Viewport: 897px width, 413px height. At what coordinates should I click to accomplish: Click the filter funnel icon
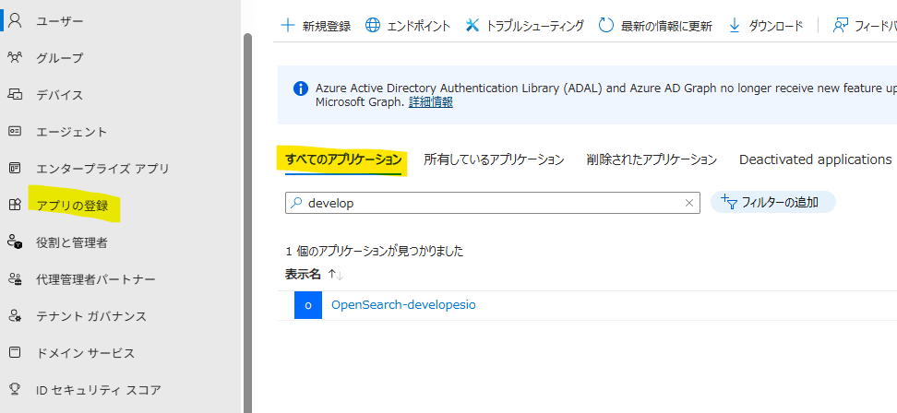pos(728,202)
